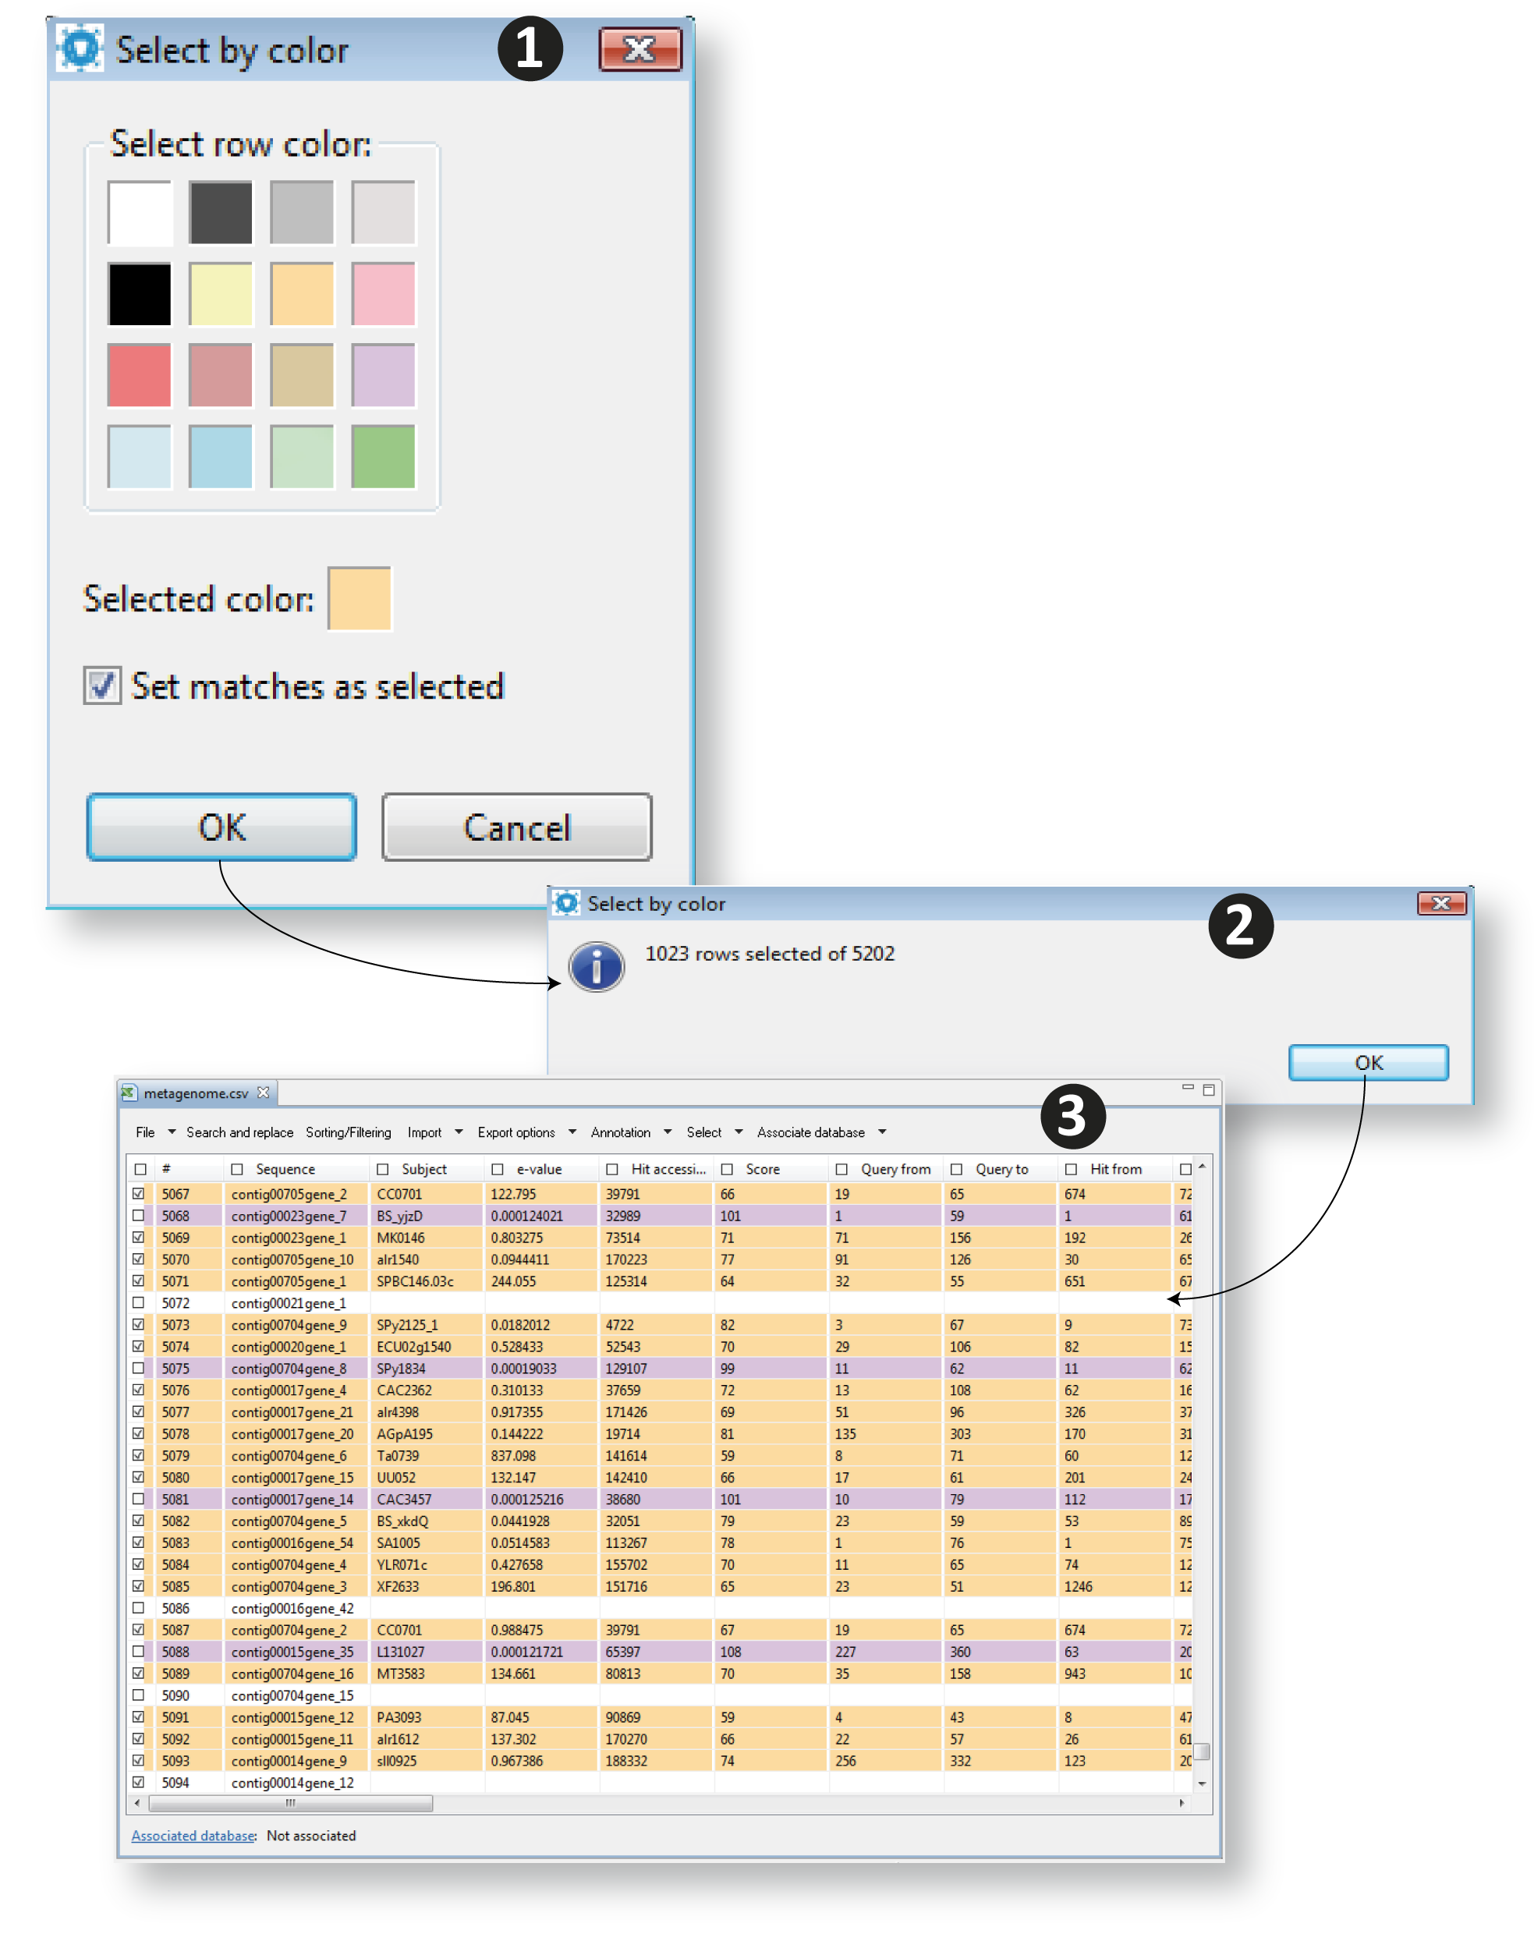Open the Sorting/Filtering menu
The width and height of the screenshot is (1534, 1941).
[348, 1132]
